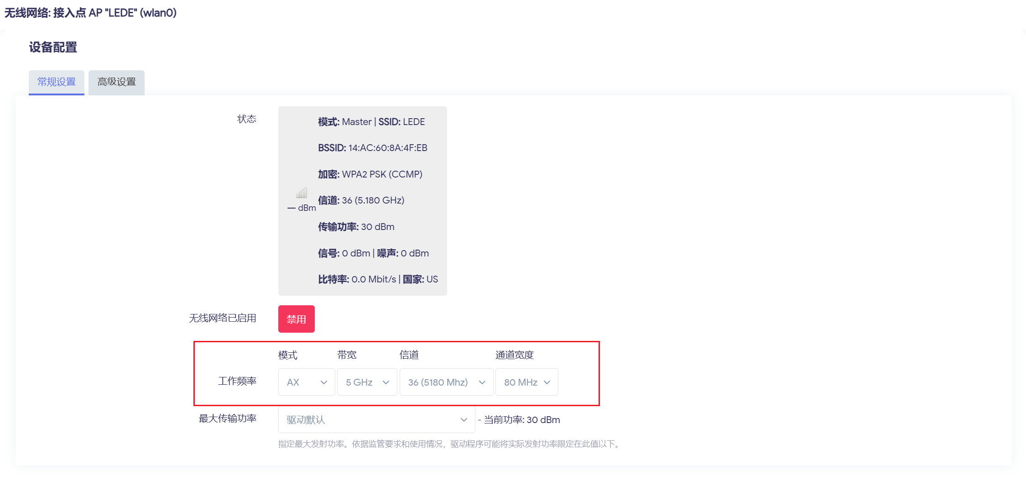The image size is (1026, 481).
Task: Click the 比特率 0.0 Mbit/s status line
Action: (378, 279)
